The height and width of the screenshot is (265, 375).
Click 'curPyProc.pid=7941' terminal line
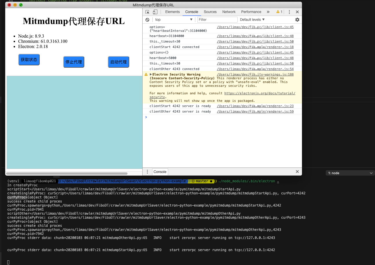click(26, 209)
